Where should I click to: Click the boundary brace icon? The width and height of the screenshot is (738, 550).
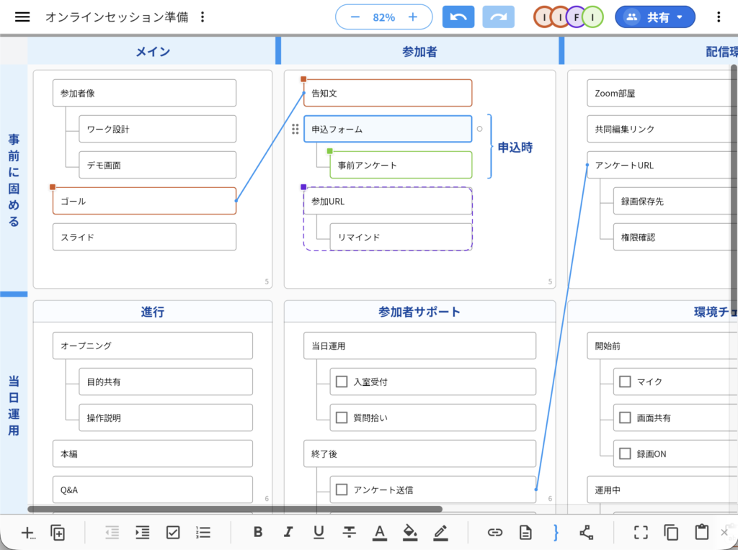click(x=556, y=533)
